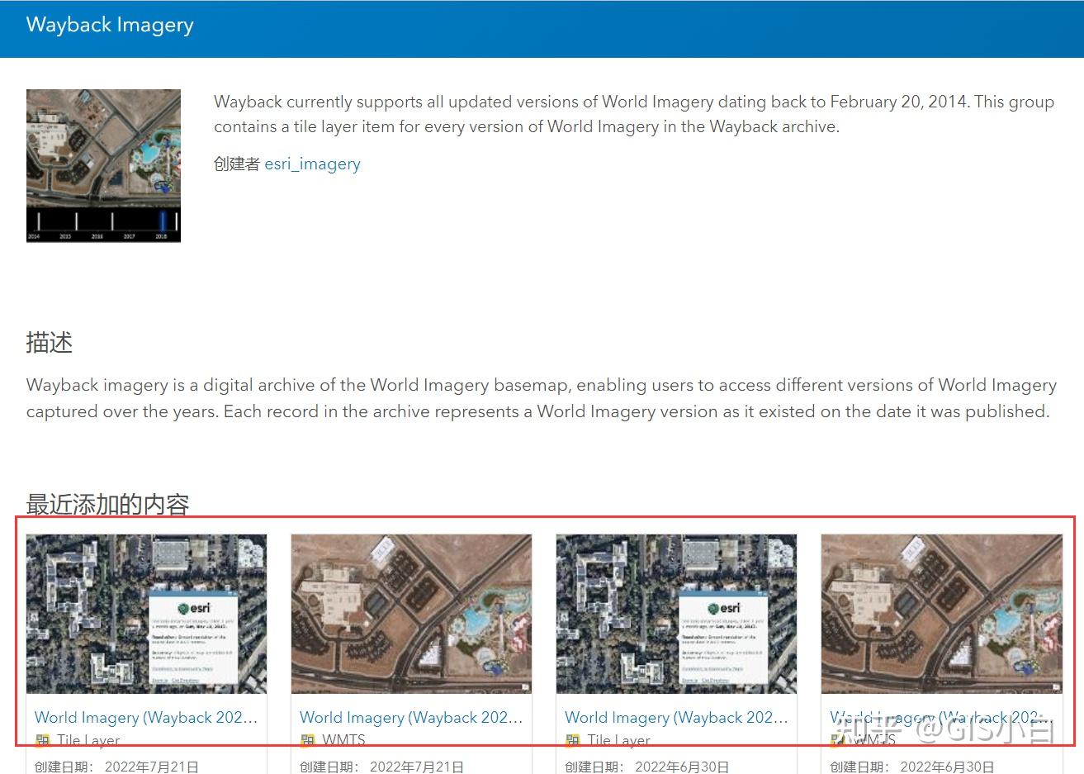Open the third World Imagery Tile Layer item
The image size is (1084, 774).
pyautogui.click(x=675, y=717)
